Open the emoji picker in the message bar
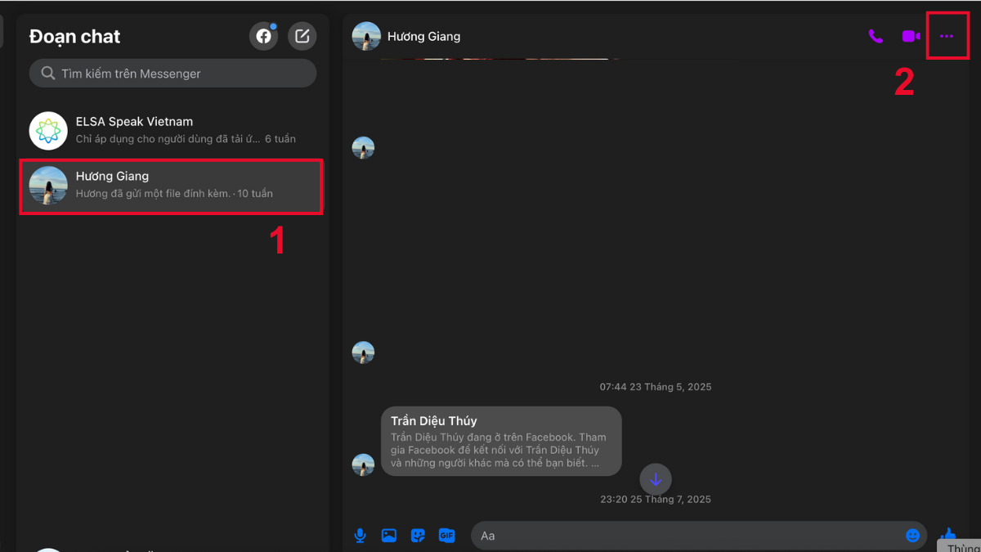This screenshot has width=981, height=552. point(913,535)
